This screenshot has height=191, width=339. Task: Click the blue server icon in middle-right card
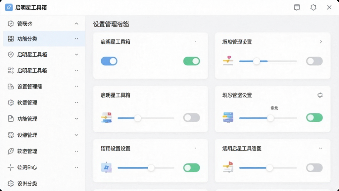[228, 117]
